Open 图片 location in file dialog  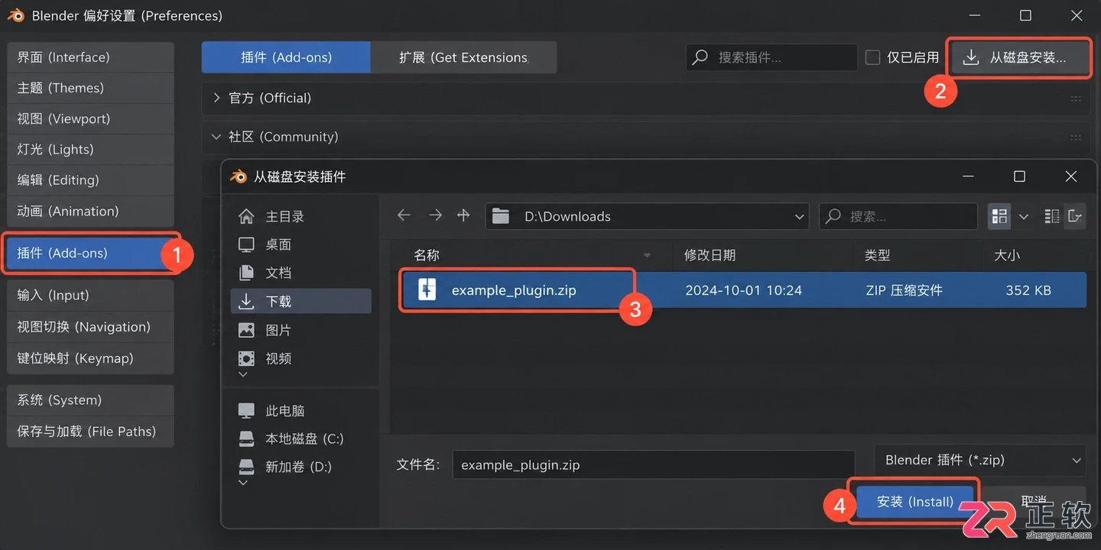301,330
